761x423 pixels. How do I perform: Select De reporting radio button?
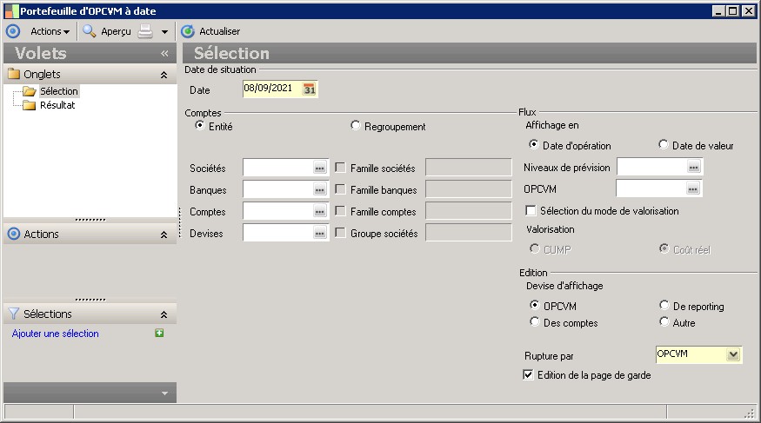click(x=664, y=305)
